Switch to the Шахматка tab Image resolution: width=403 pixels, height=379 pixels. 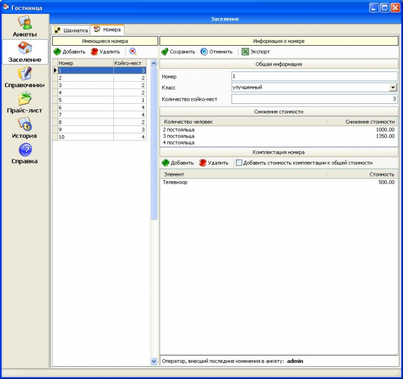pyautogui.click(x=71, y=30)
